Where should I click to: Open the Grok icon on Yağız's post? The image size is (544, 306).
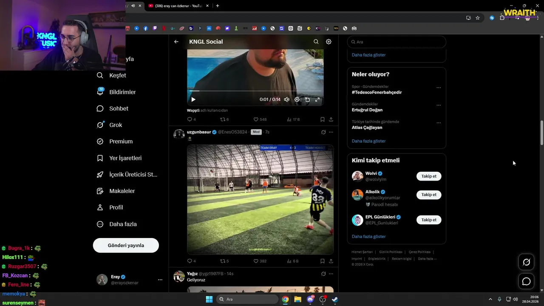point(323,274)
